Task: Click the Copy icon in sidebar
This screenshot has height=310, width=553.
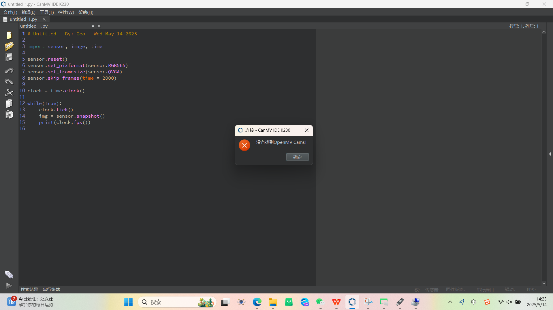Action: point(9,104)
